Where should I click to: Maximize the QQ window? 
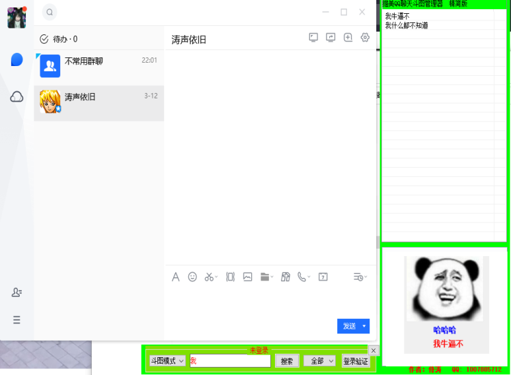pyautogui.click(x=344, y=12)
